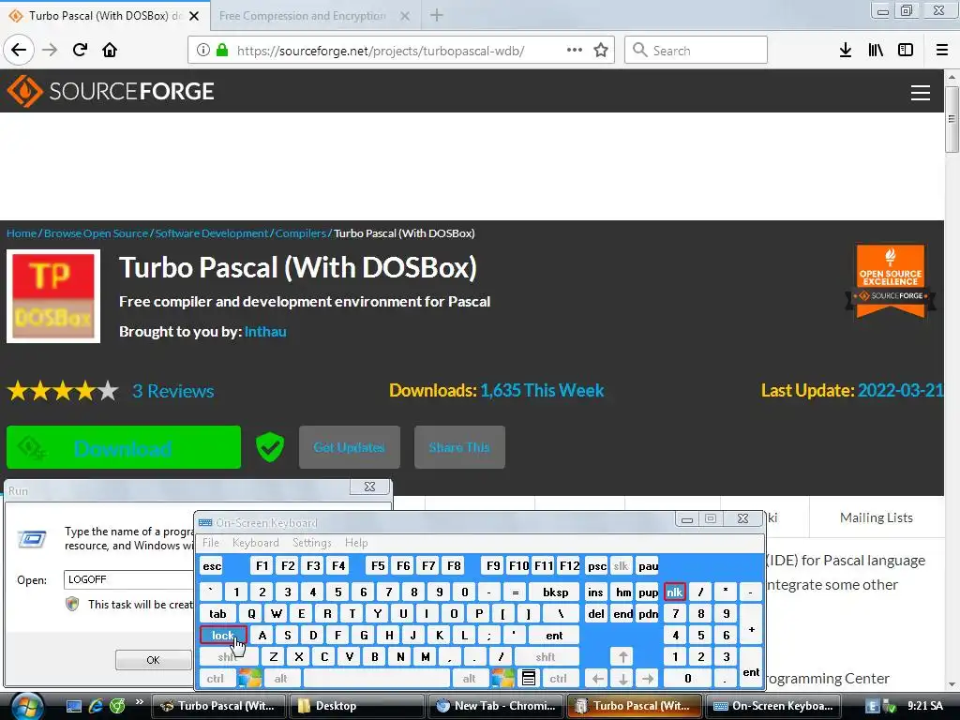The image size is (960, 720).
Task: Follow the Compilers breadcrumb link
Action: pos(301,233)
